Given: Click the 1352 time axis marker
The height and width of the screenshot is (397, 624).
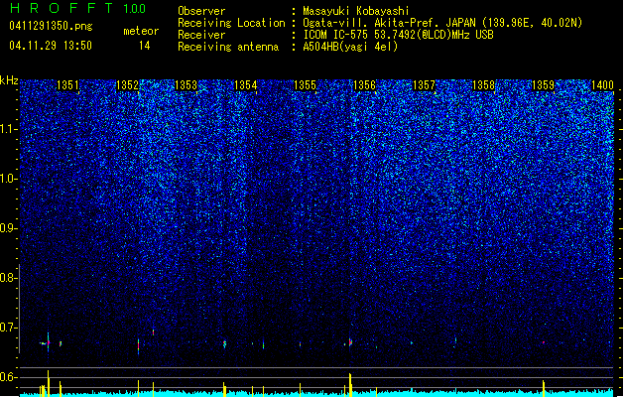Looking at the screenshot, I should coord(127,84).
